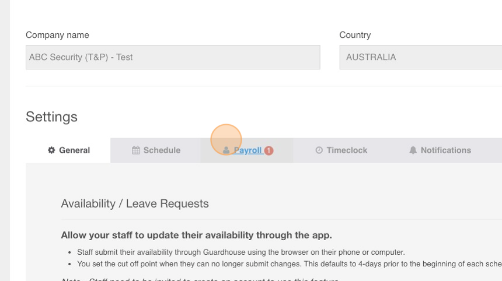Click the Company name input field
502x281 pixels.
click(x=173, y=57)
